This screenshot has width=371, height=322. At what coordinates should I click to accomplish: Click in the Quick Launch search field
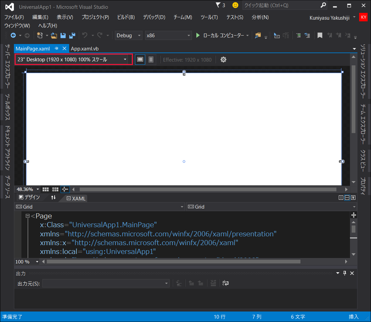281,5
